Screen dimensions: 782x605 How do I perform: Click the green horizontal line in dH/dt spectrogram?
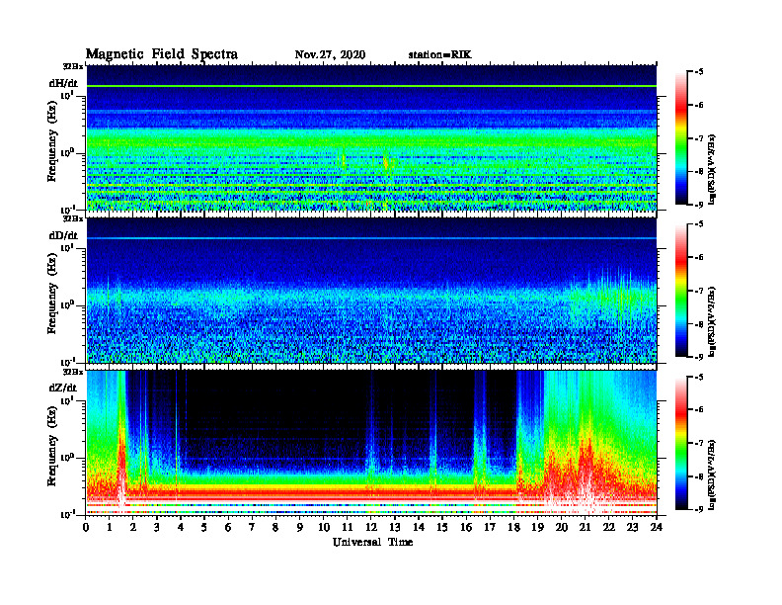click(x=371, y=86)
